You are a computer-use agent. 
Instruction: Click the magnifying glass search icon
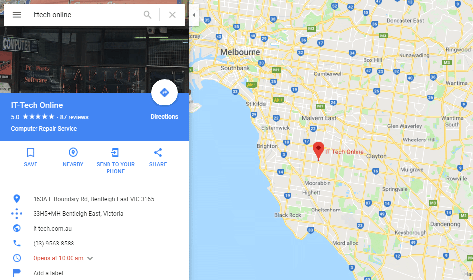tap(147, 15)
